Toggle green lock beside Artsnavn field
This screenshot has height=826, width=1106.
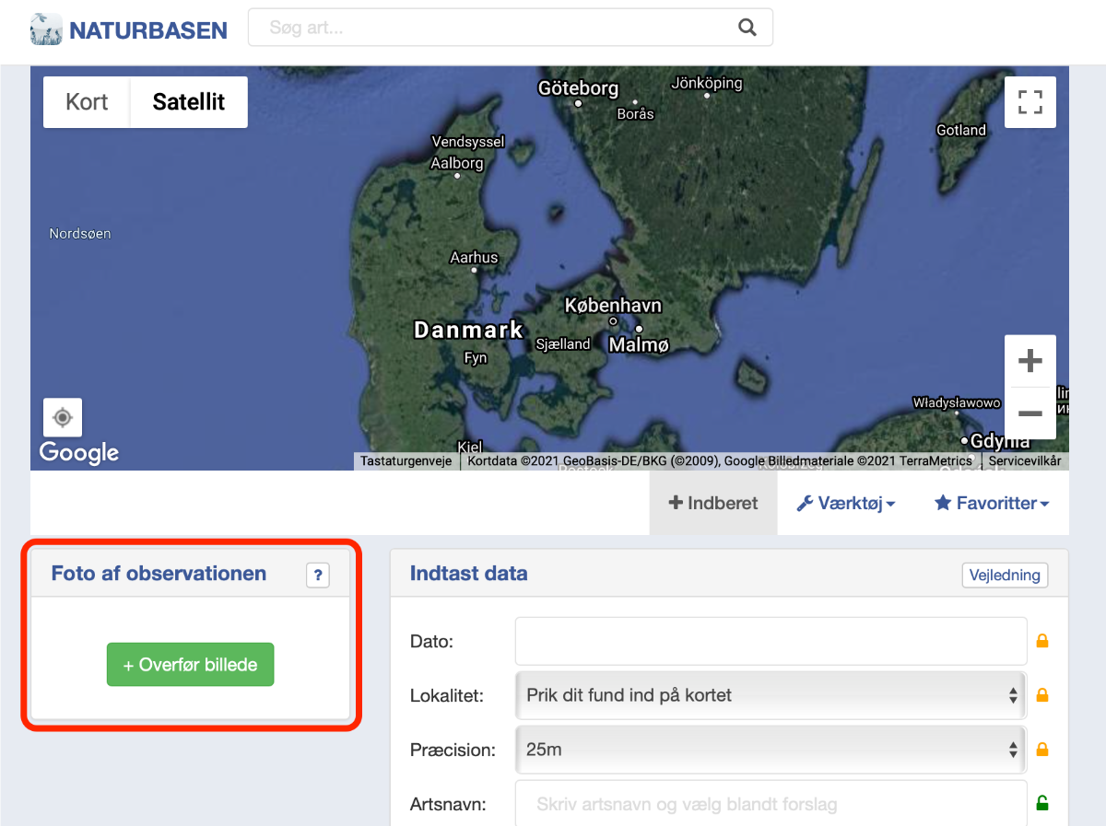(1042, 804)
